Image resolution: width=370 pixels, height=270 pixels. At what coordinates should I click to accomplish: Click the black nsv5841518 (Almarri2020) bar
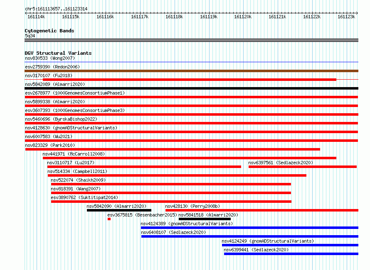[205, 219]
